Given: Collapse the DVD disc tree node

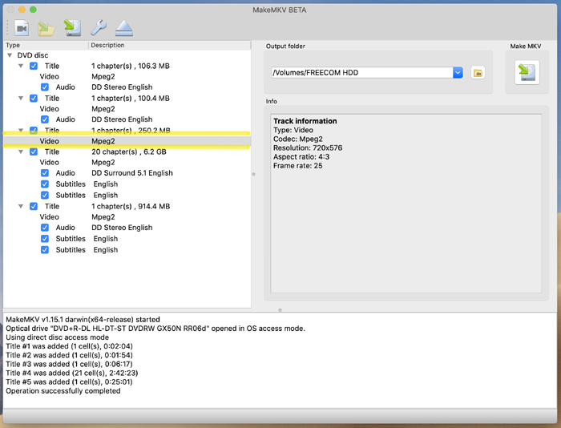Looking at the screenshot, I should click(10, 55).
